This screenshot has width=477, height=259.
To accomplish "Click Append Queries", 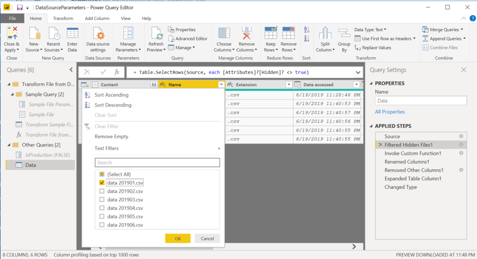I will pos(444,39).
